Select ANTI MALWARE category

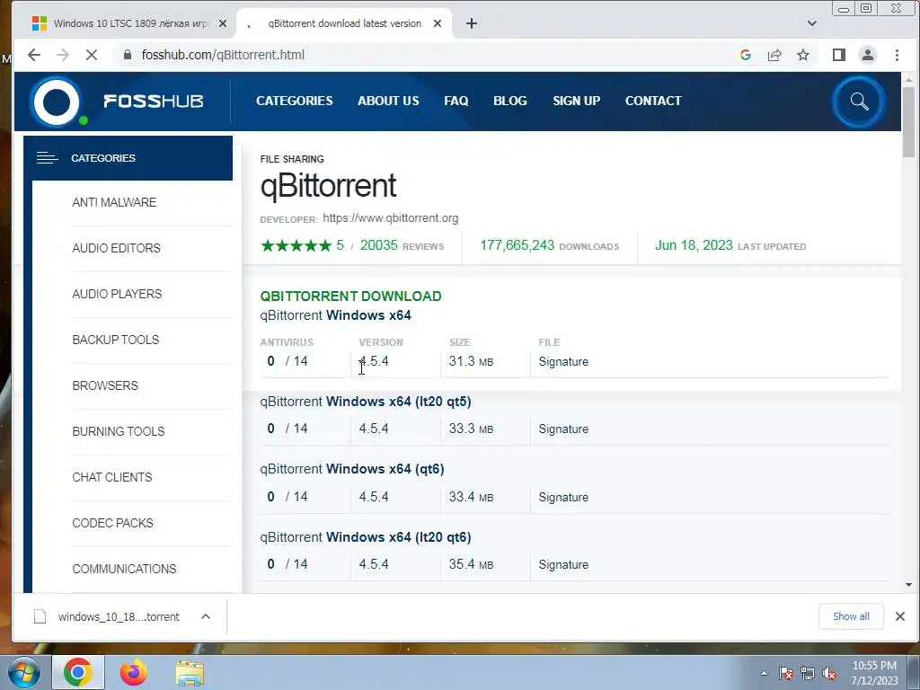(114, 202)
